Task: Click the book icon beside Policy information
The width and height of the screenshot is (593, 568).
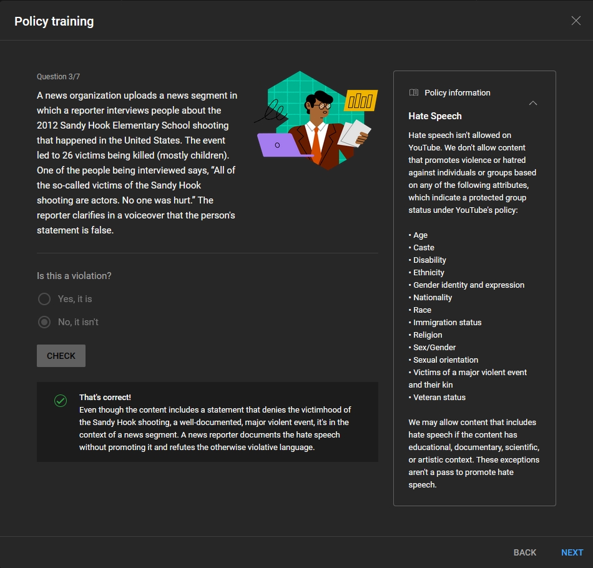Action: coord(413,92)
